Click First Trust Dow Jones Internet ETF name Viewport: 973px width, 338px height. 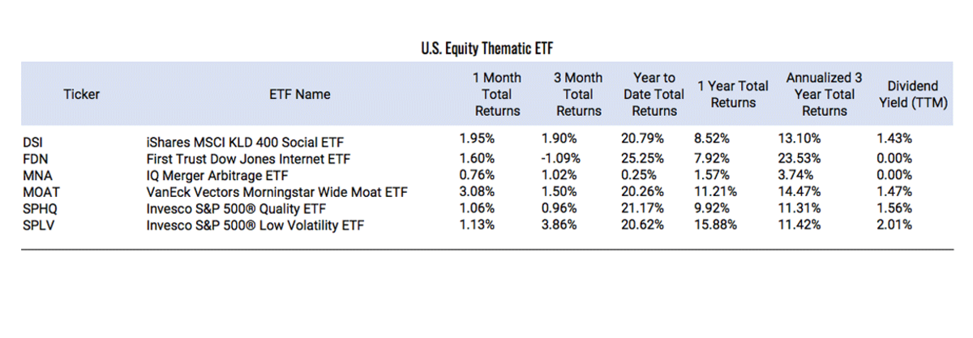242,159
